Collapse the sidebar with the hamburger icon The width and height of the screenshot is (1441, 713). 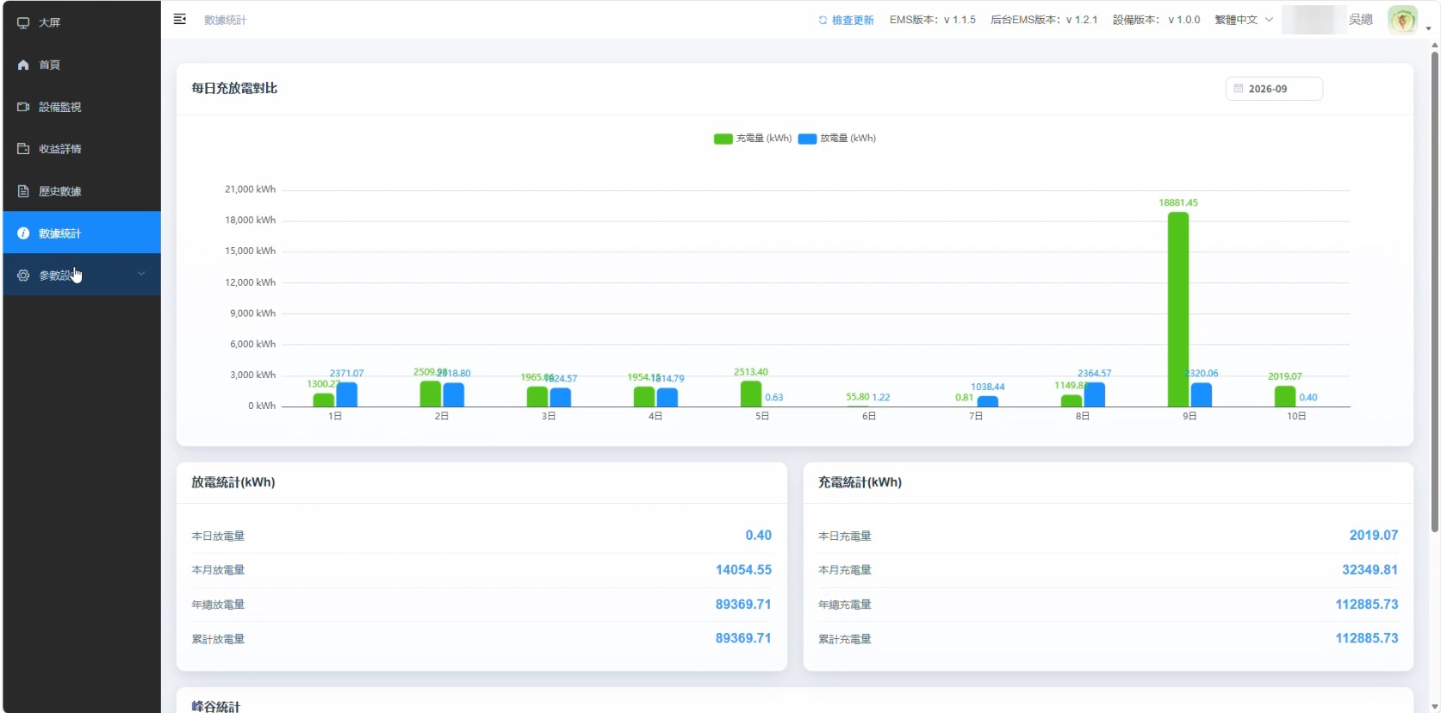coord(179,19)
